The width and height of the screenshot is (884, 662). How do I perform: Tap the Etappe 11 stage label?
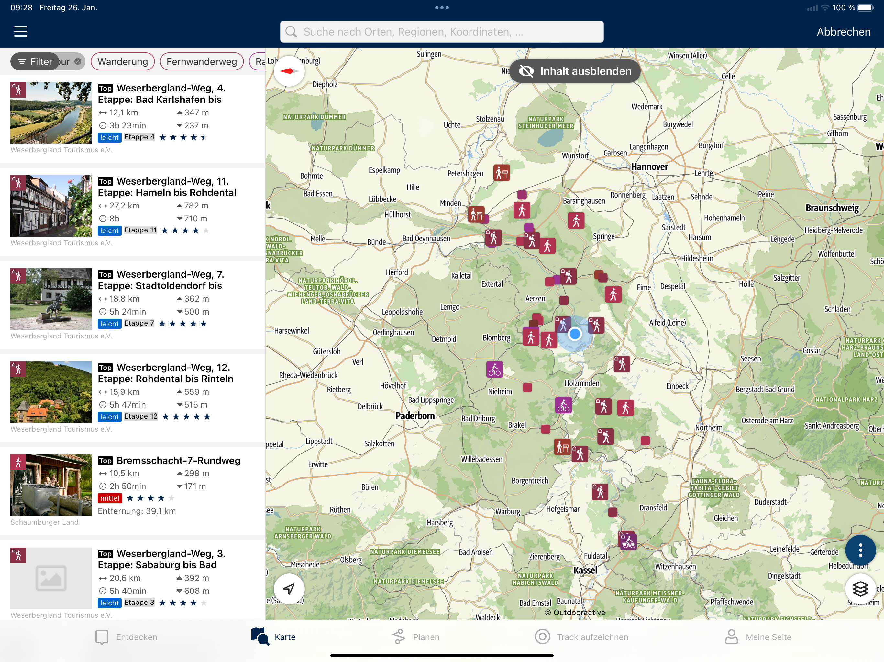click(x=140, y=230)
